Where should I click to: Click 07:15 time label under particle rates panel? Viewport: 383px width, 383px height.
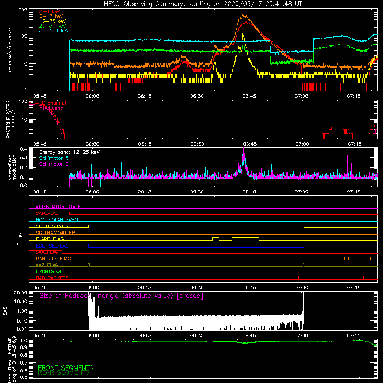(x=354, y=144)
